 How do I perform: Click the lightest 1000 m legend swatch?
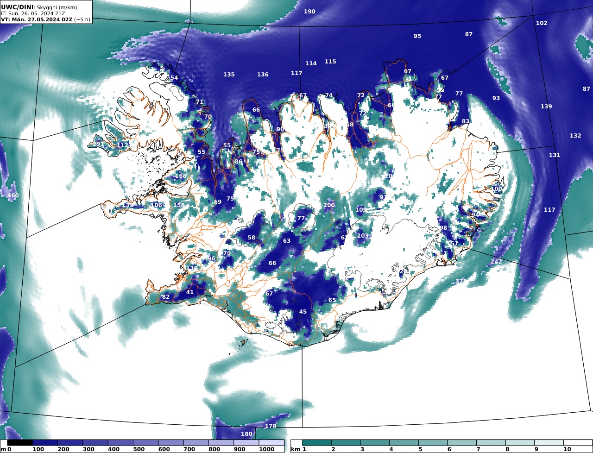[x=271, y=443]
